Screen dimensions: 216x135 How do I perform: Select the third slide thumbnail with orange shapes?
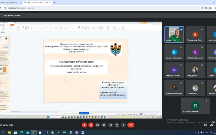pos(4,70)
